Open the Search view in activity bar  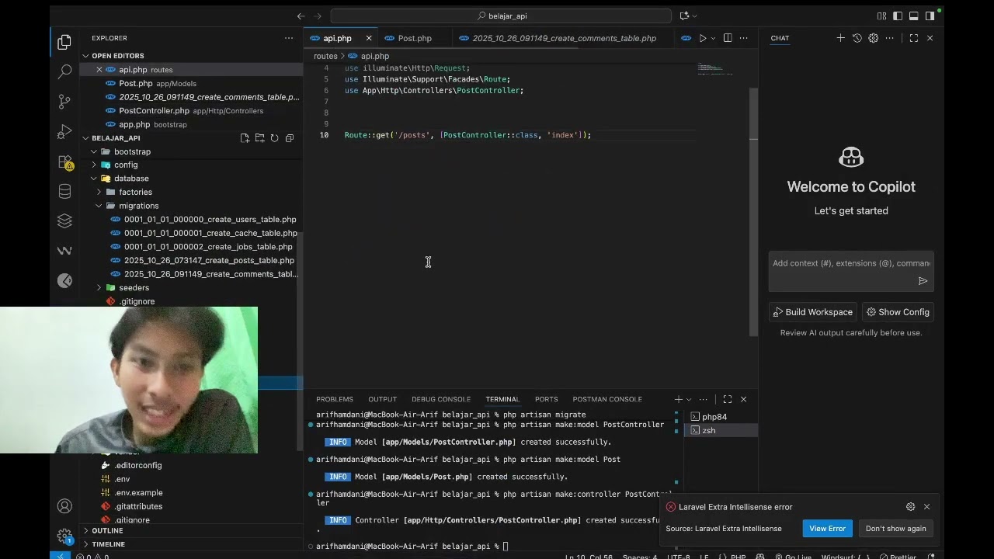tap(64, 71)
